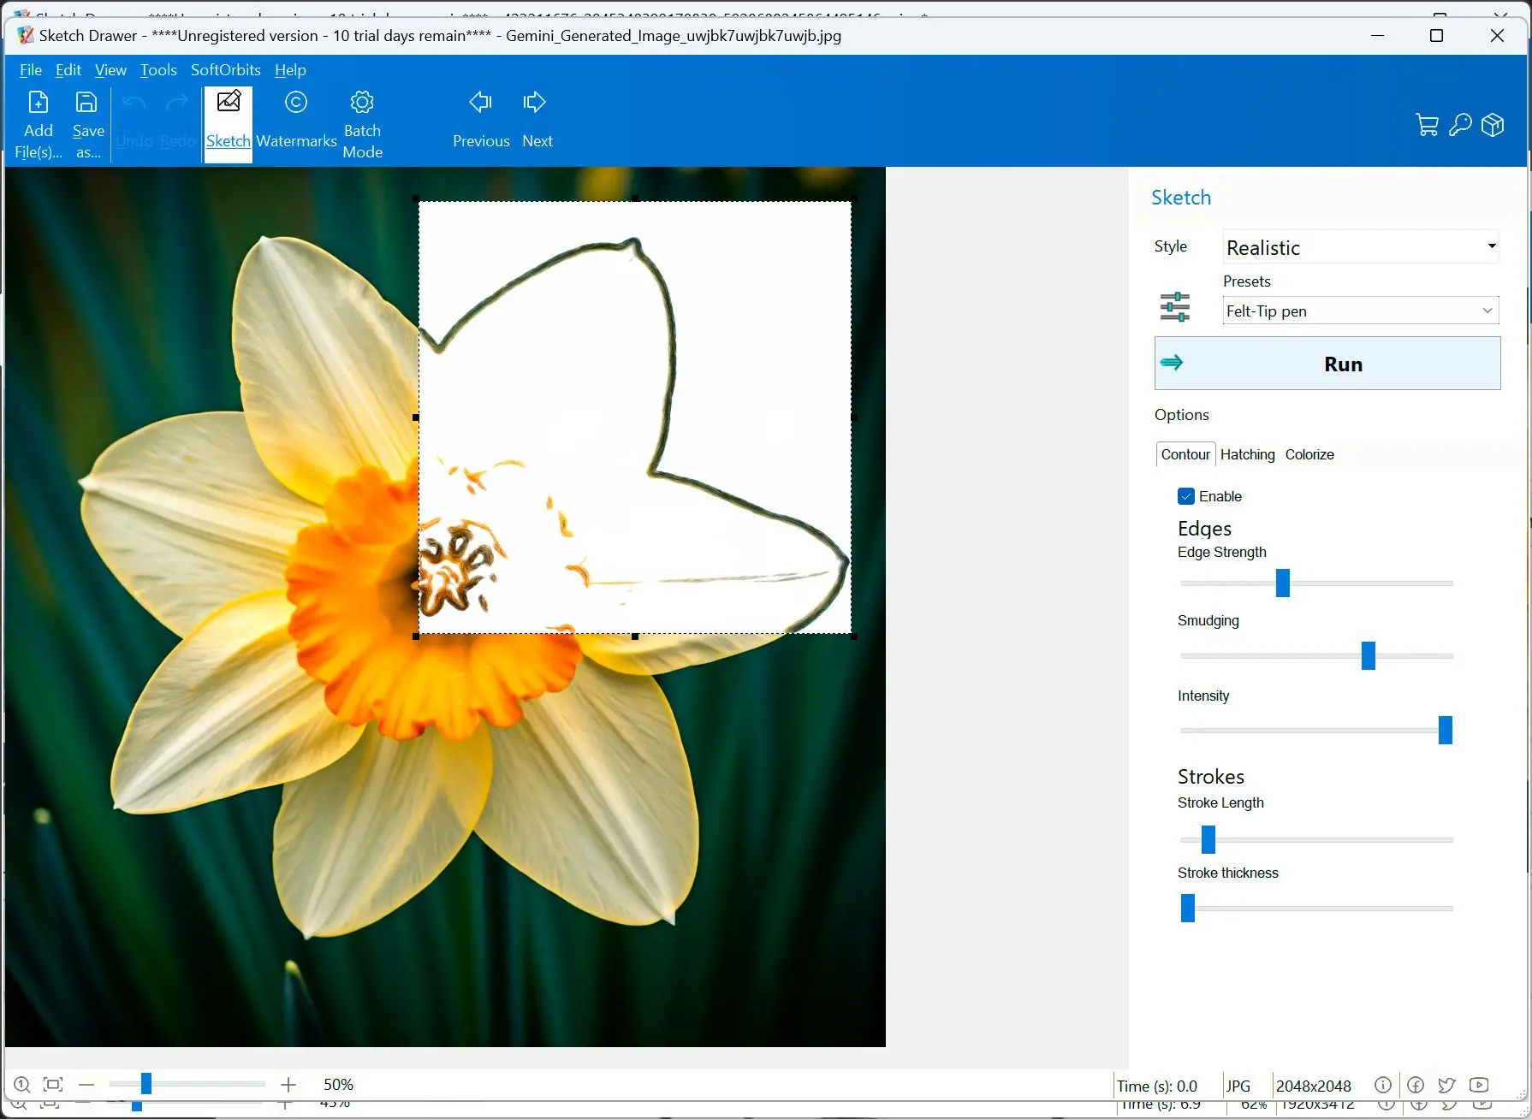Viewport: 1532px width, 1119px height.
Task: Click the Sketch panel heading
Action: point(1181,198)
